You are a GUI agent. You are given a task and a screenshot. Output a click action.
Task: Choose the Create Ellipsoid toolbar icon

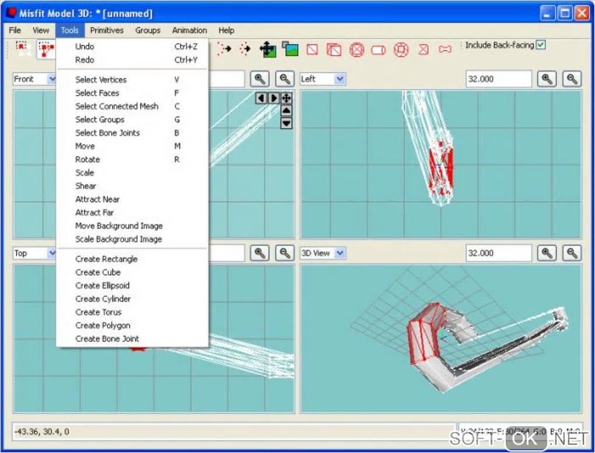[356, 50]
